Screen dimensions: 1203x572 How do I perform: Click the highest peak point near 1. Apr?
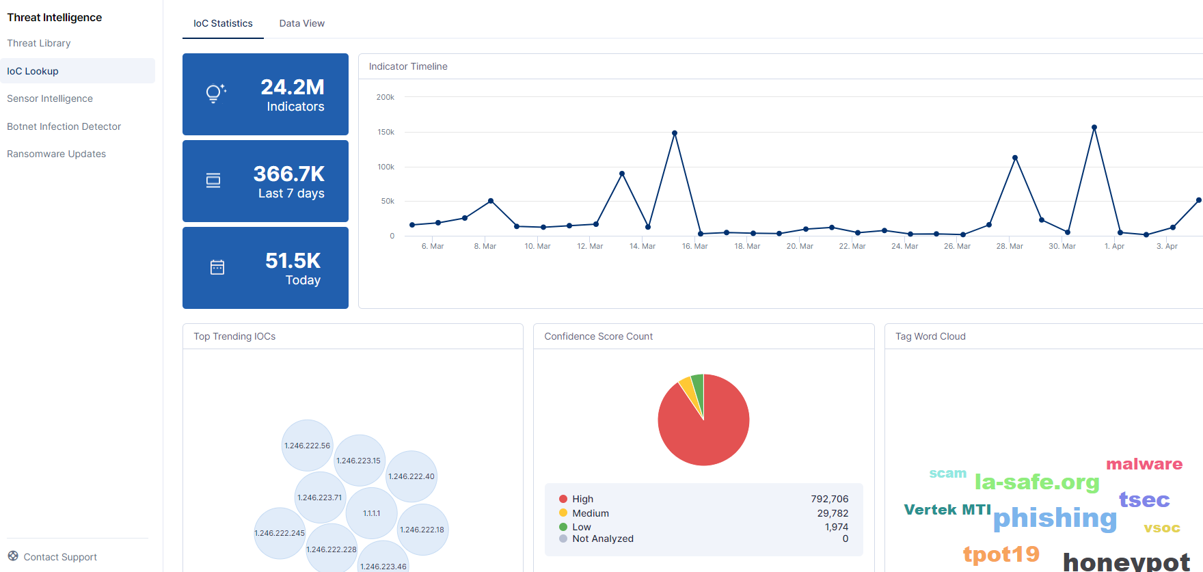tap(1094, 127)
